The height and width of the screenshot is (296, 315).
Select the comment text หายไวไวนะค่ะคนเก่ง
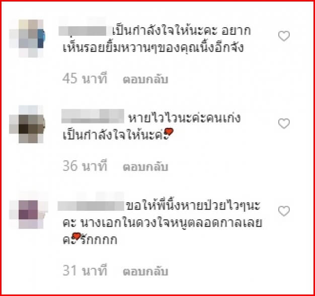[184, 118]
